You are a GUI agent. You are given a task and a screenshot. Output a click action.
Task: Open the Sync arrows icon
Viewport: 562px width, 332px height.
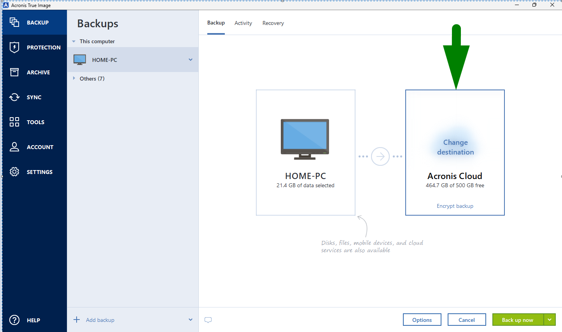14,97
